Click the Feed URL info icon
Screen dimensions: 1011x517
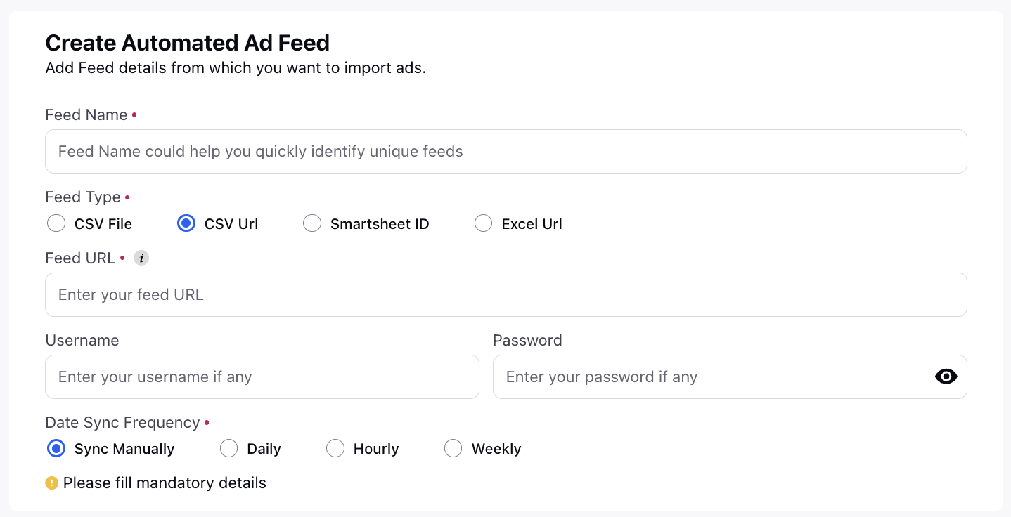click(141, 258)
